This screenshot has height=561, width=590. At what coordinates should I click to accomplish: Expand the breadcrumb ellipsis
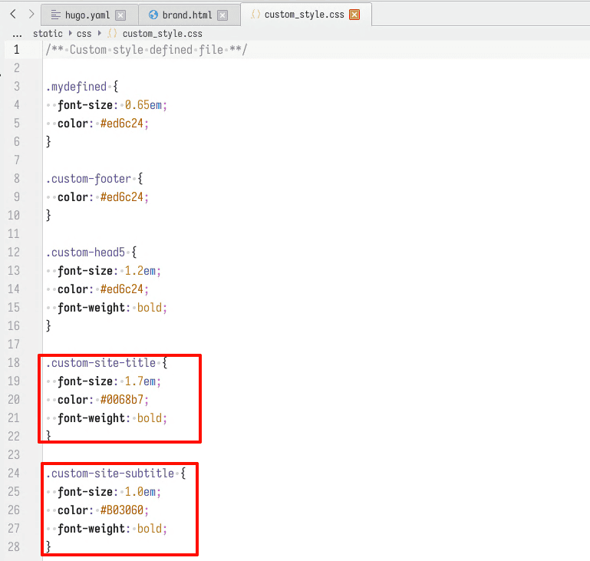tap(17, 34)
